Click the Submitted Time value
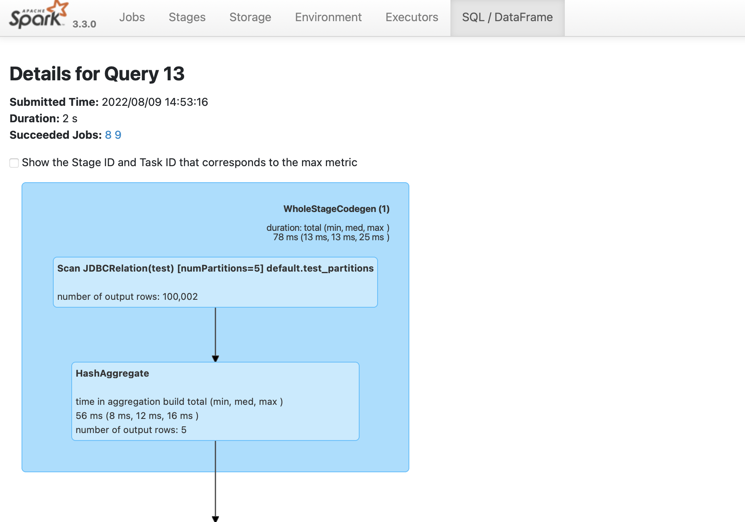The image size is (745, 522). point(155,102)
